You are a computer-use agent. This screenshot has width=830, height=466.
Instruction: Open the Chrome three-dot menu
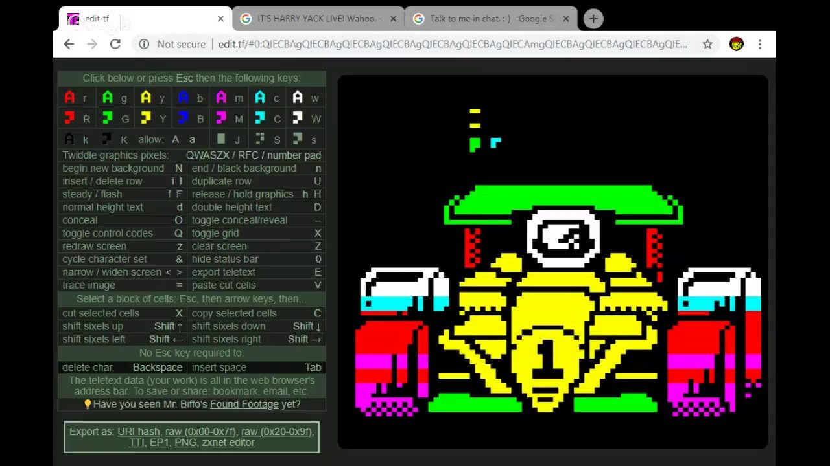tap(759, 44)
